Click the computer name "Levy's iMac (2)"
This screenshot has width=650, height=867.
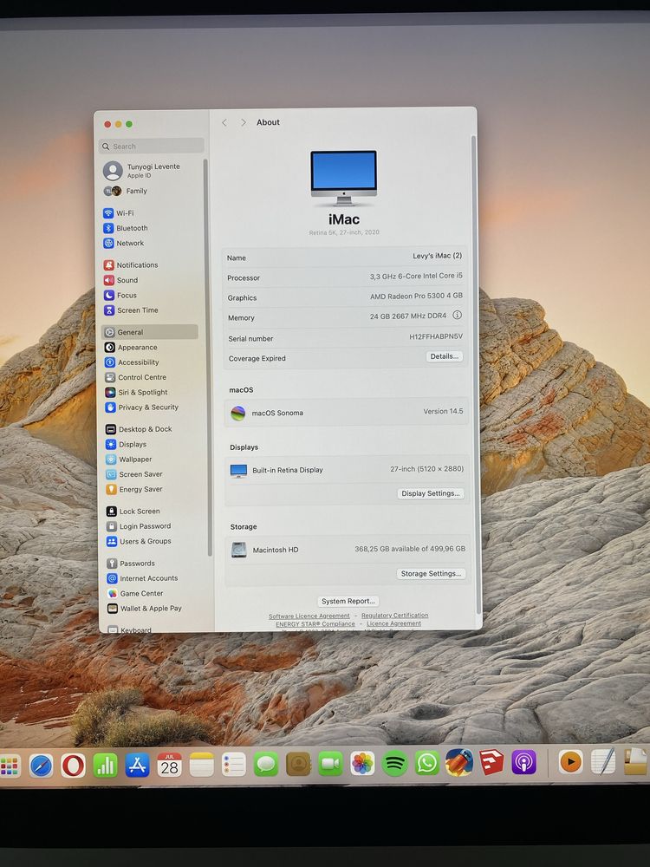(437, 256)
